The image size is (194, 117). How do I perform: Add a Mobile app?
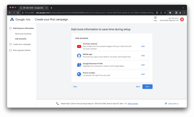pos(143,56)
